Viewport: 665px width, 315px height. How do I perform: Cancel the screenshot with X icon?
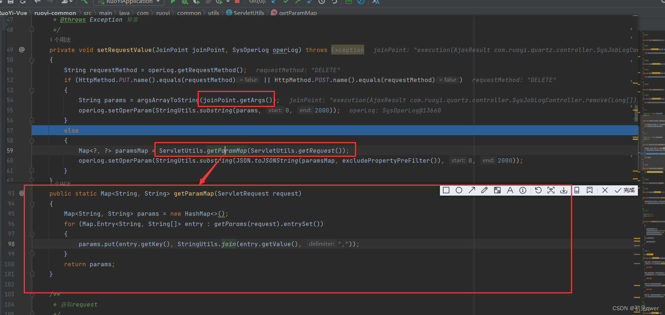click(x=605, y=190)
